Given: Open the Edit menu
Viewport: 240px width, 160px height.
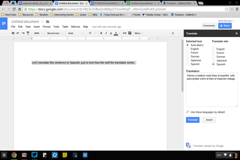Looking at the screenshot, I should point(20,27).
